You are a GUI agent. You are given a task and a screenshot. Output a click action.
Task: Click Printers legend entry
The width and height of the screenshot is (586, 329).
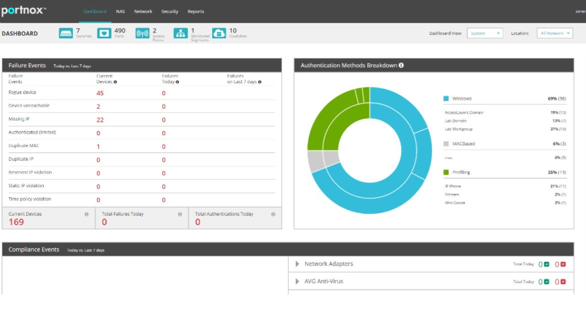tap(452, 195)
